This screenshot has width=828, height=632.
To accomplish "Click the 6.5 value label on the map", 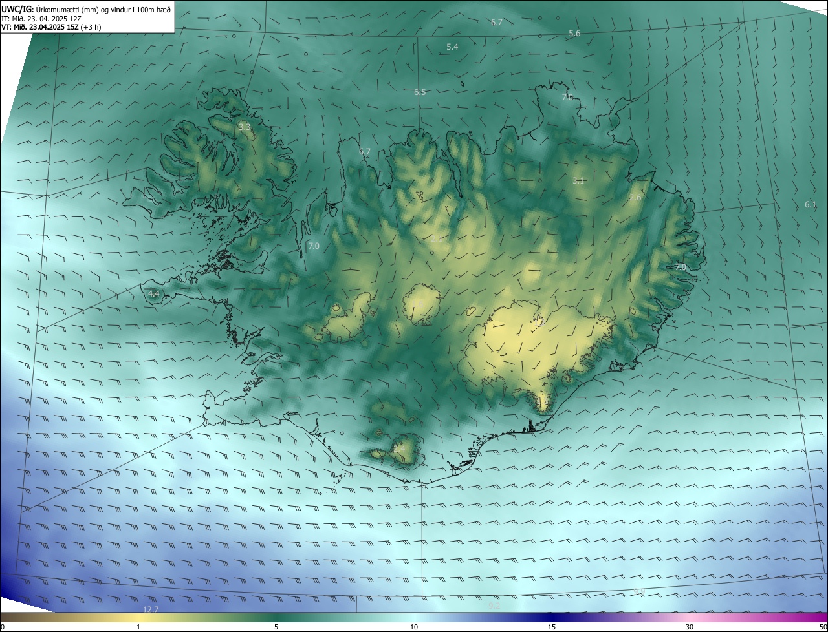I will click(420, 92).
